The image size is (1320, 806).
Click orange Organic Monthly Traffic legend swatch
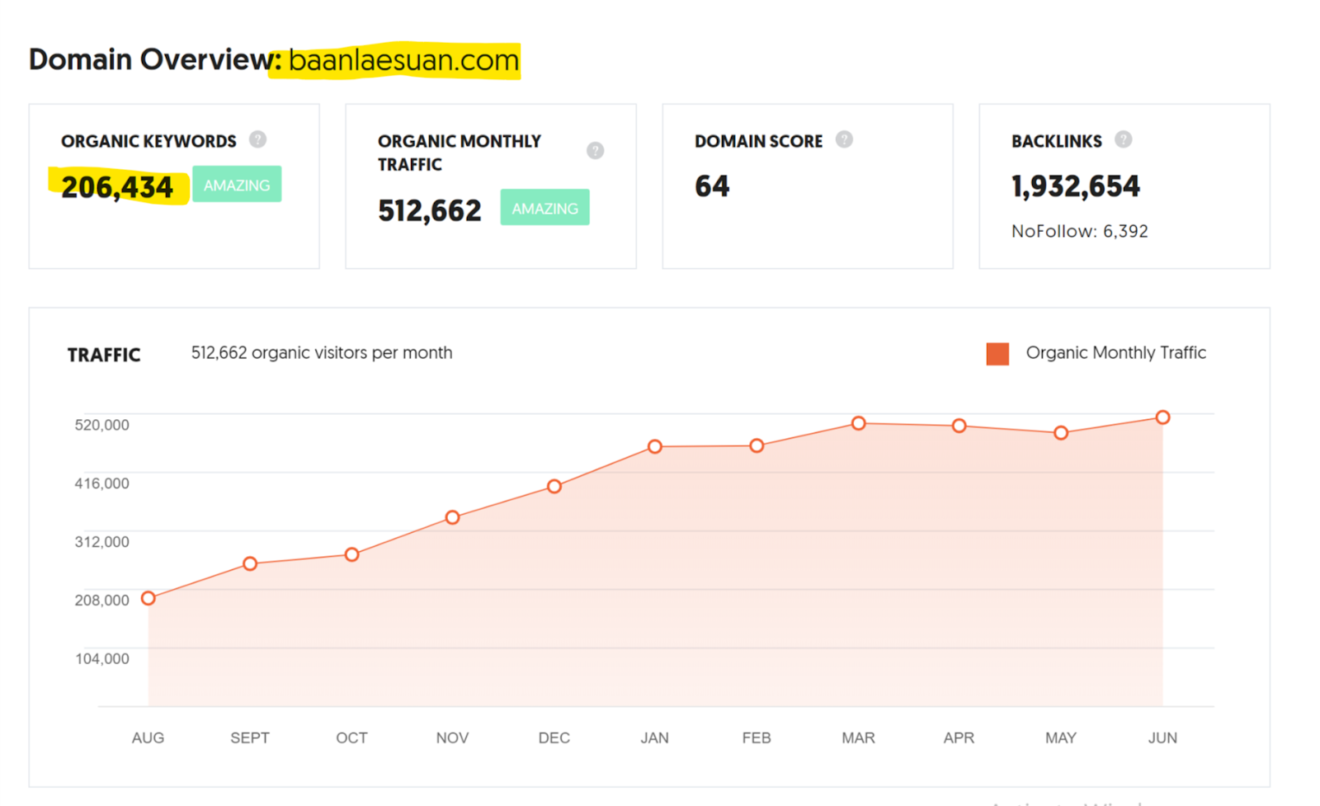point(997,354)
